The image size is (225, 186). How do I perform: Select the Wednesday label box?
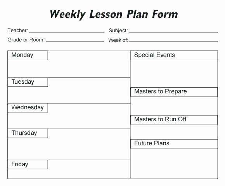point(28,108)
